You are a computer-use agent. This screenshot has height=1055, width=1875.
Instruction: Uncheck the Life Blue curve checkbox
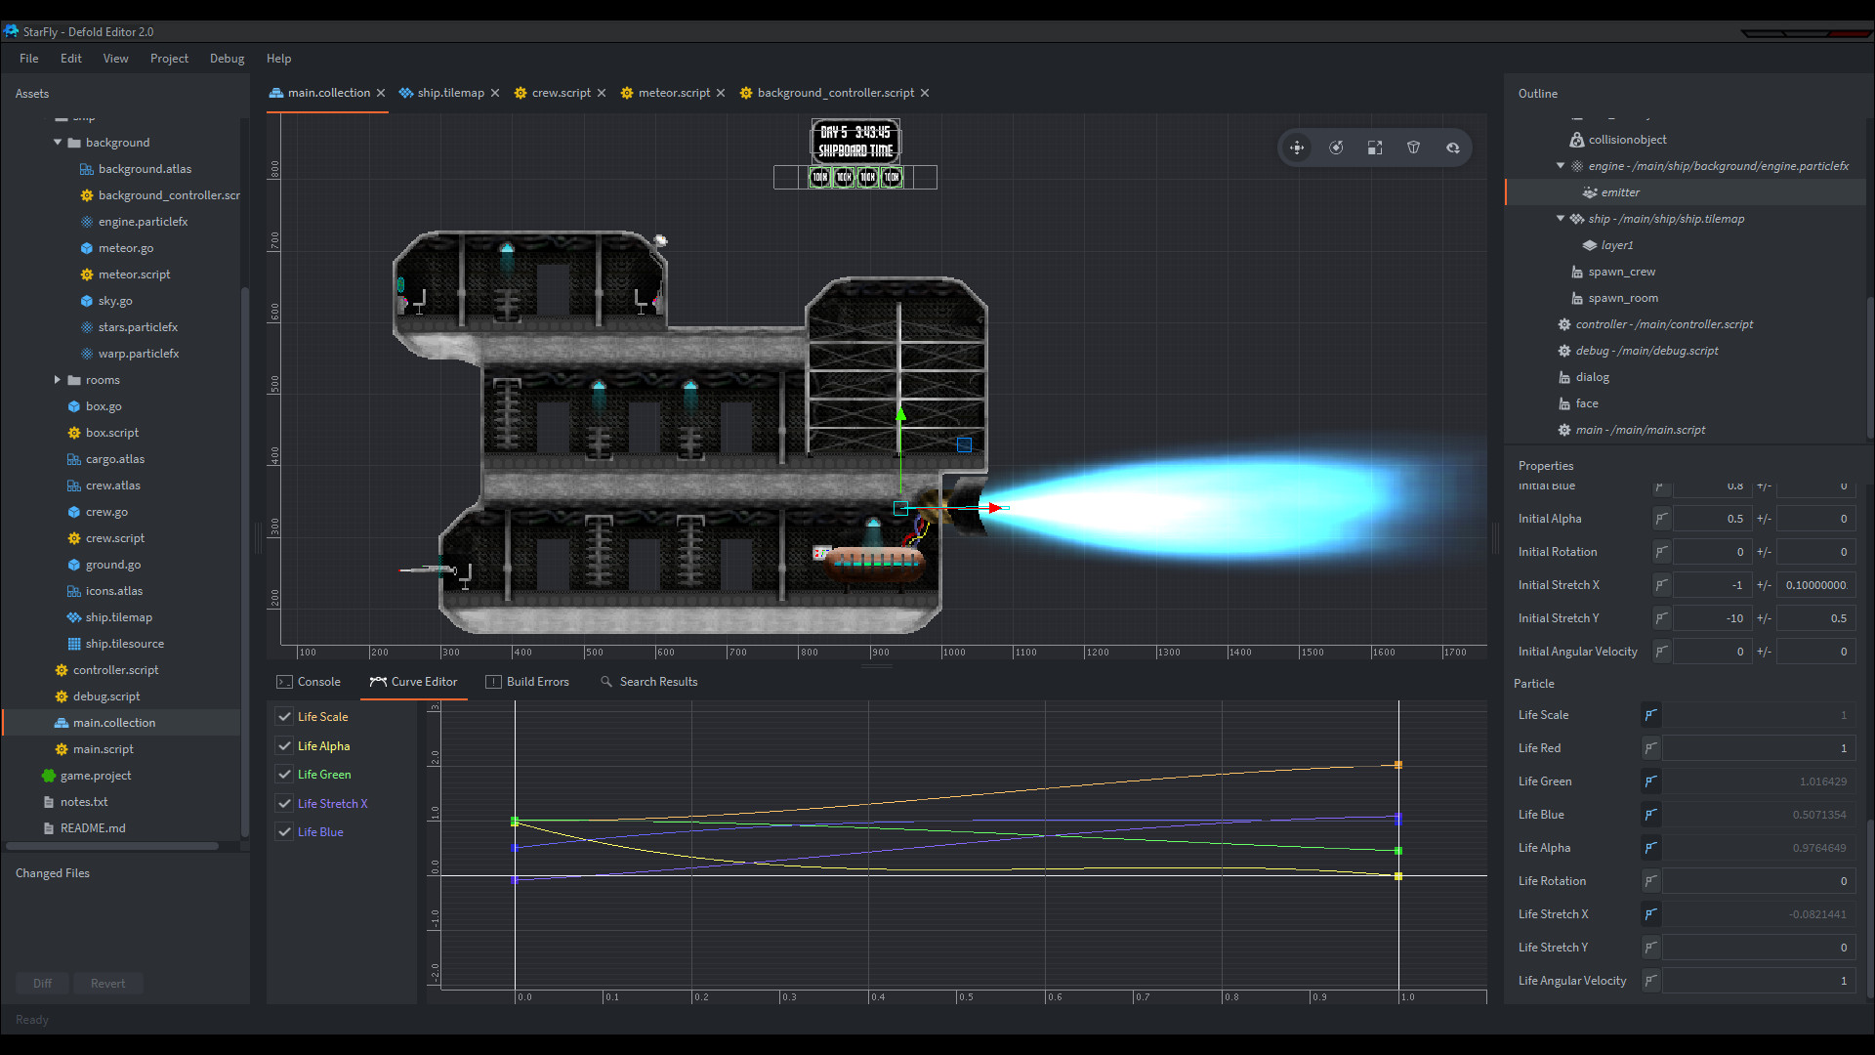284,831
